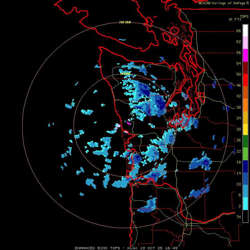Select the legend value 58
Screen dimensions: 250x250
[x=239, y=53]
